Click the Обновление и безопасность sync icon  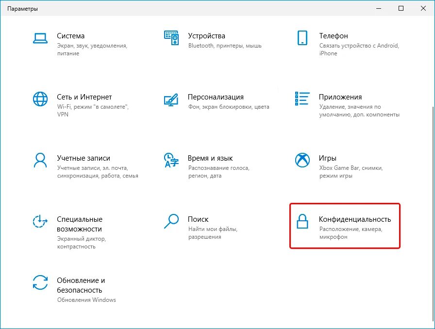pos(40,282)
